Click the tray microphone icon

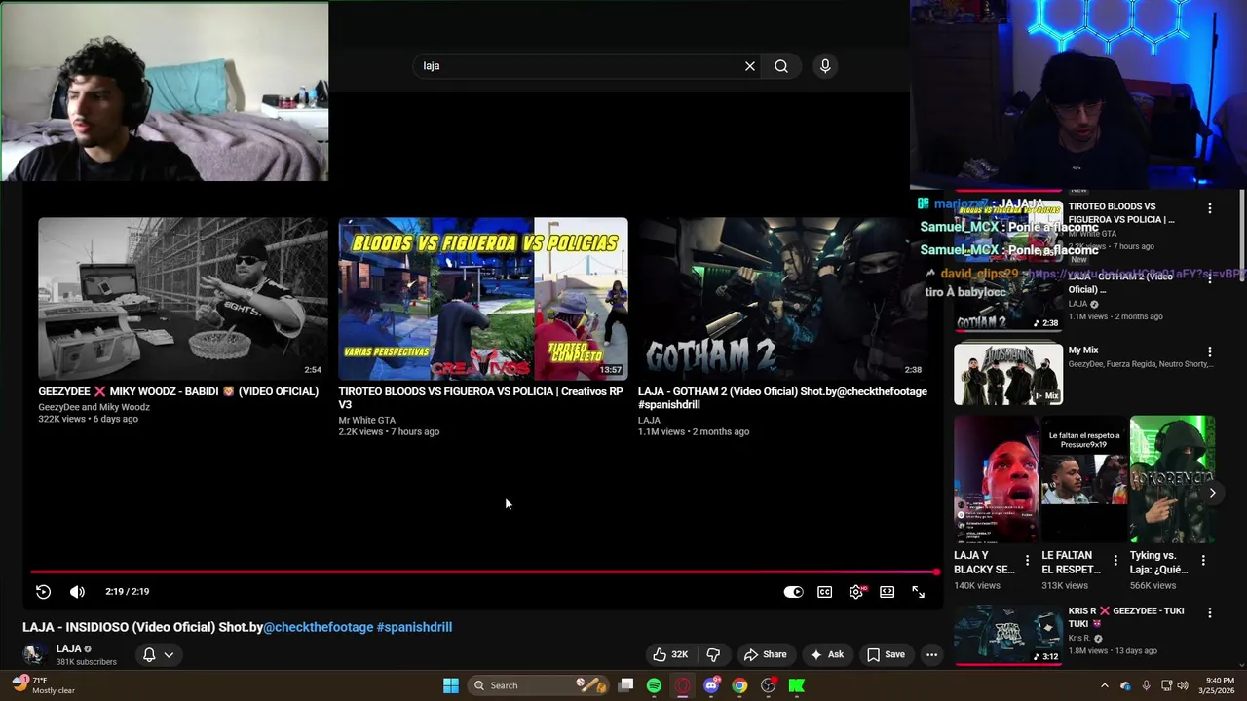tap(1146, 685)
